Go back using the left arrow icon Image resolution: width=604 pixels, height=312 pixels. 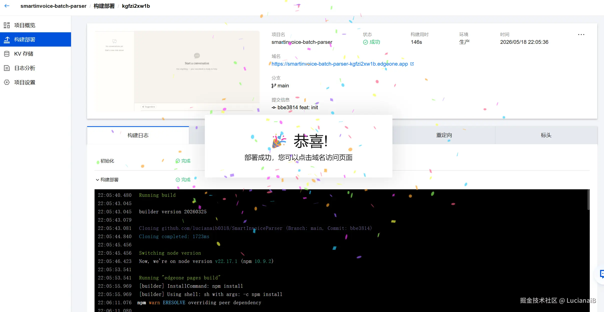click(7, 6)
